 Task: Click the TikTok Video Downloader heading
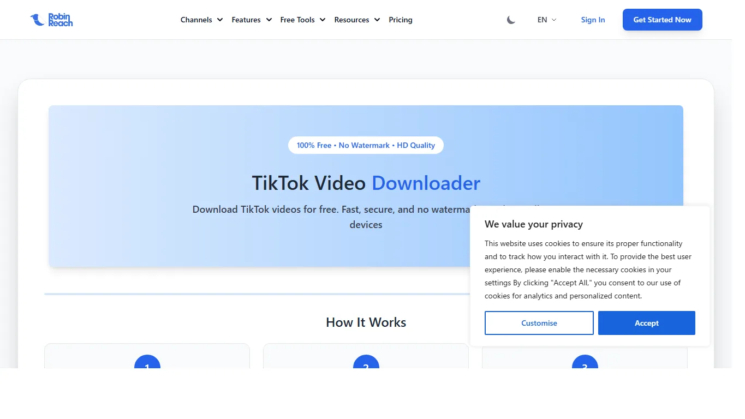366,183
